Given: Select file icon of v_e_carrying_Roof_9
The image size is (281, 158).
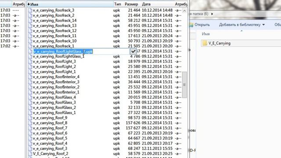Looking at the screenshot, I should [x=30, y=118].
